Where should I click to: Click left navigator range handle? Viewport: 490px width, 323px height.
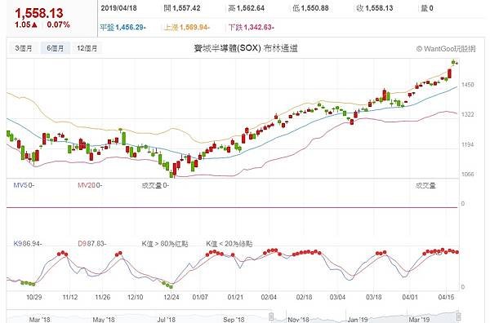click(x=271, y=316)
